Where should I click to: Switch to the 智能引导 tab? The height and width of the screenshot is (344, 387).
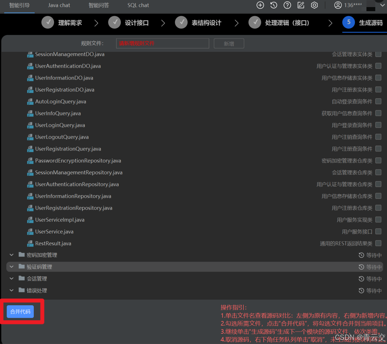(x=19, y=5)
